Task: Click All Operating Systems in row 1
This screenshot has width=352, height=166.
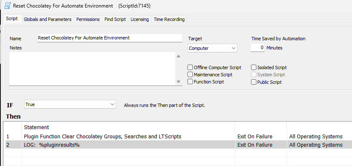Action: coord(316,136)
